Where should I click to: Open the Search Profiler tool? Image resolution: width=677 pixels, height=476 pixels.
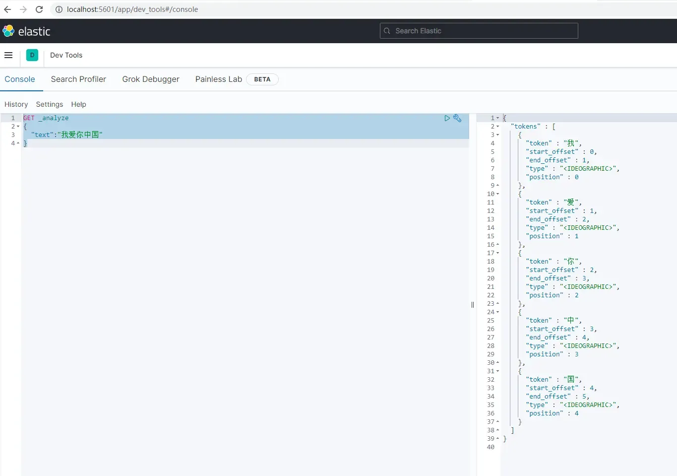(x=78, y=79)
